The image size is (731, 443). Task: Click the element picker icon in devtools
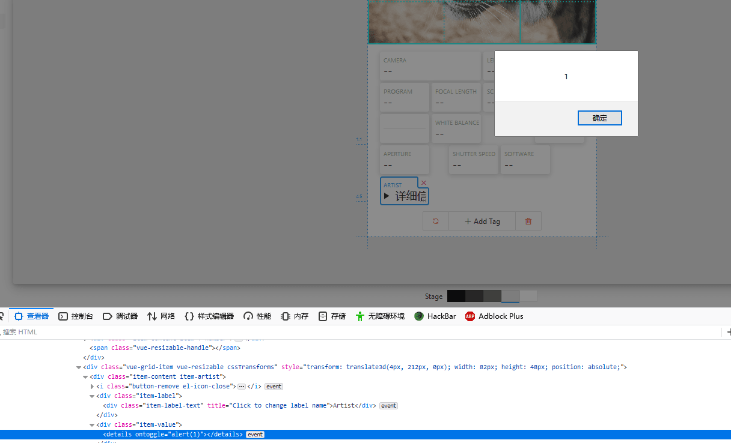(x=2, y=316)
